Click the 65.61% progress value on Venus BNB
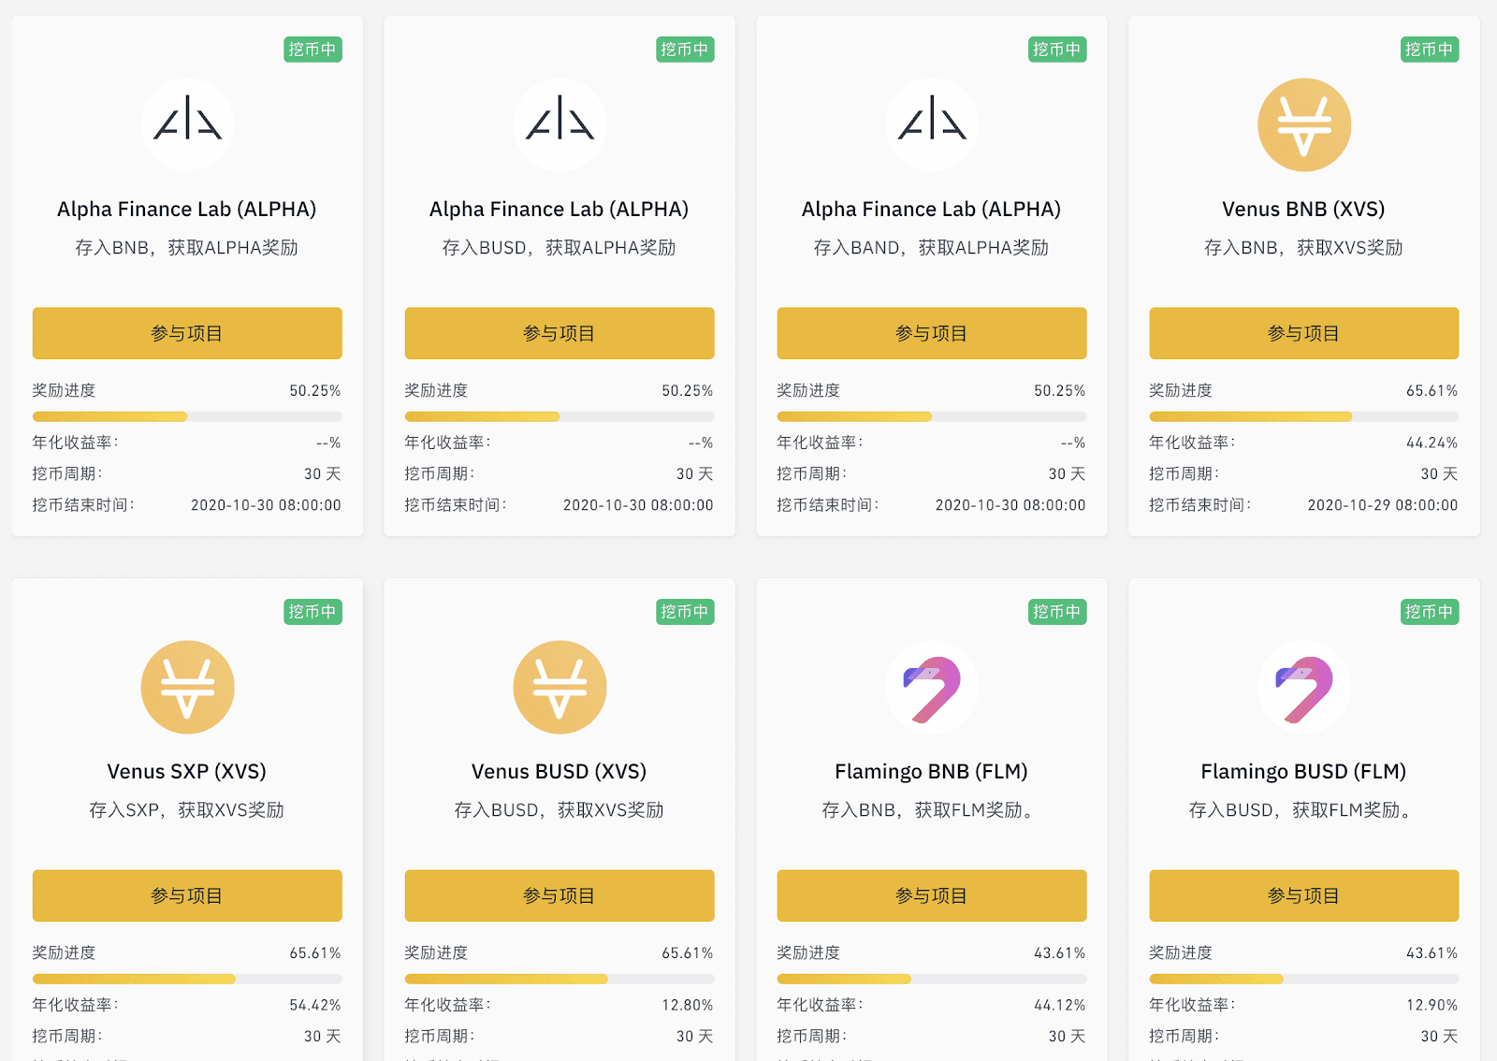 pyautogui.click(x=1432, y=390)
